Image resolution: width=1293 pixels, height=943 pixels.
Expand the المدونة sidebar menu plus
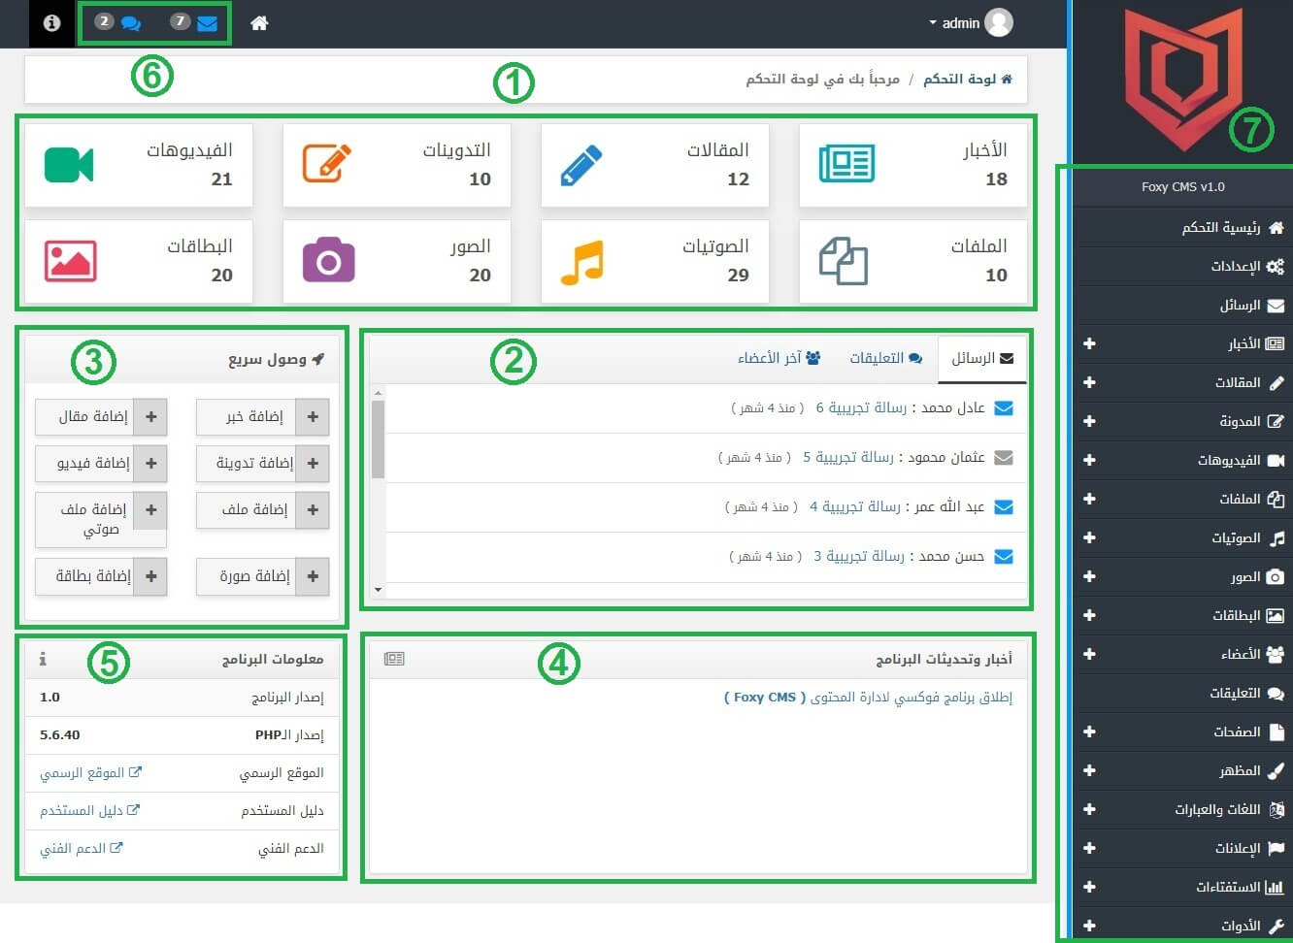click(x=1089, y=421)
